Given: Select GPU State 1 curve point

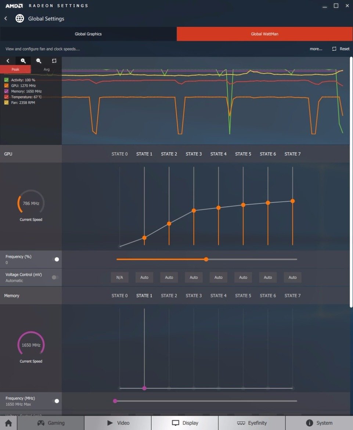Looking at the screenshot, I should point(144,238).
